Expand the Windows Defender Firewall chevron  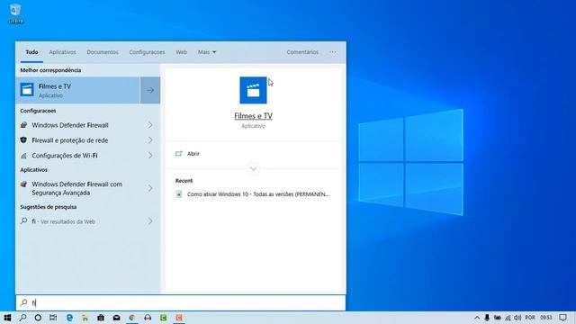click(150, 125)
